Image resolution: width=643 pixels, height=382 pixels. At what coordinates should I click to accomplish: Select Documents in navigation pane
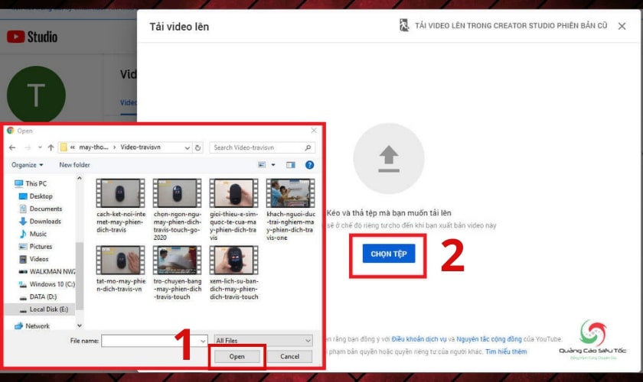(x=41, y=209)
